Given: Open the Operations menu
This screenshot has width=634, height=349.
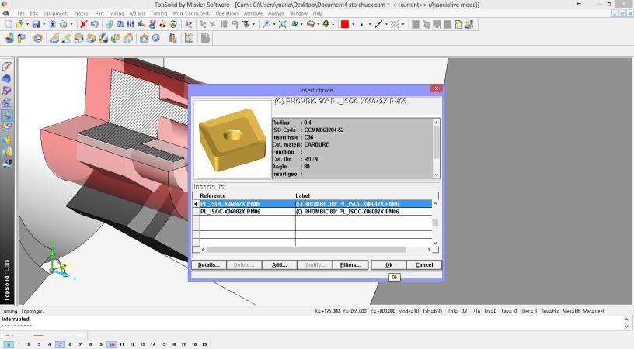Looking at the screenshot, I should coord(227,13).
